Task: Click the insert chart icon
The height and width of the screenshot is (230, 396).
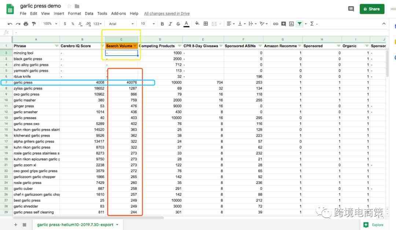Action: tap(291, 24)
